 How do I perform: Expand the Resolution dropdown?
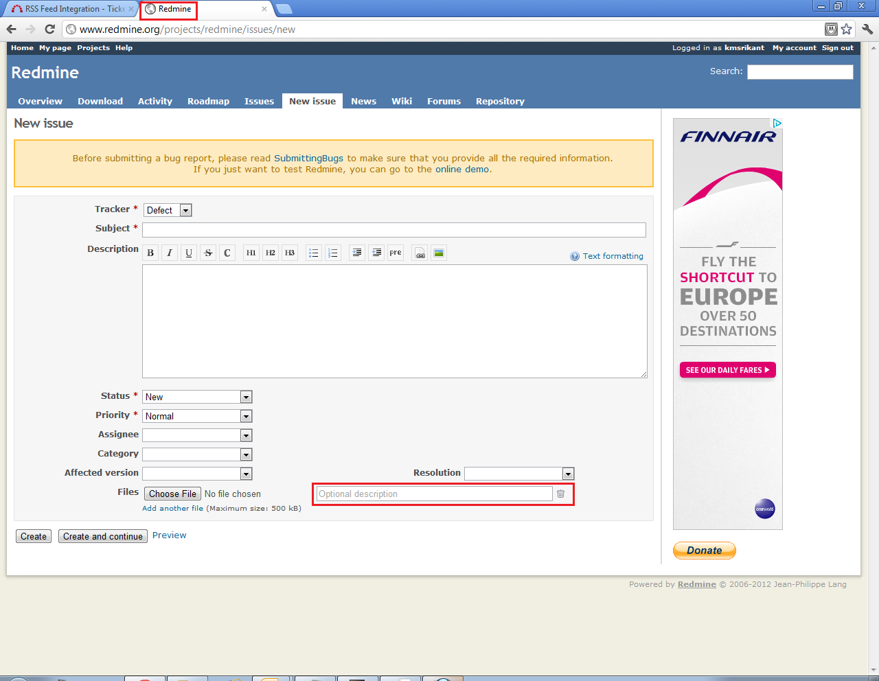[519, 474]
